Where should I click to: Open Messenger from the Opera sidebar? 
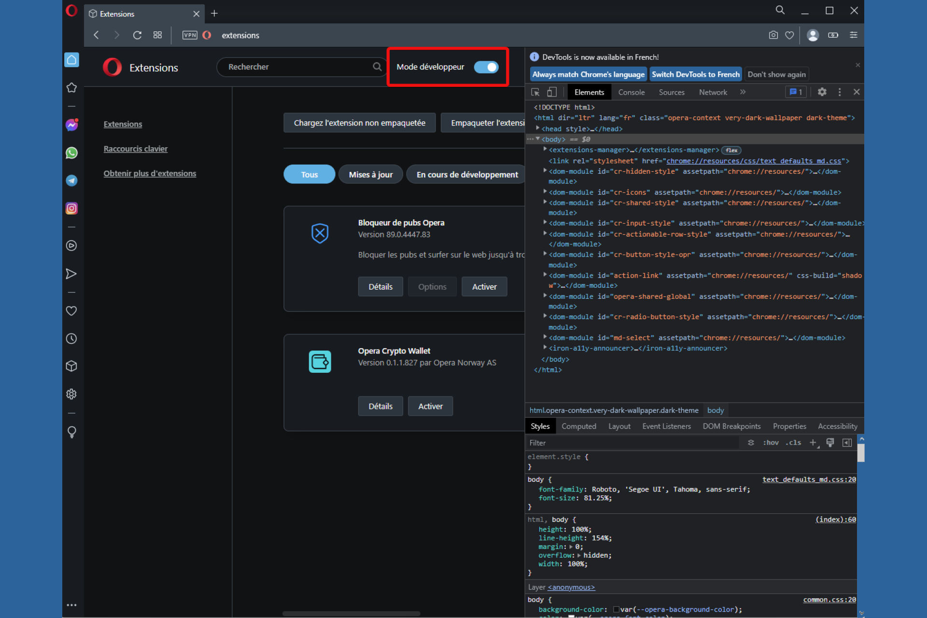click(71, 125)
